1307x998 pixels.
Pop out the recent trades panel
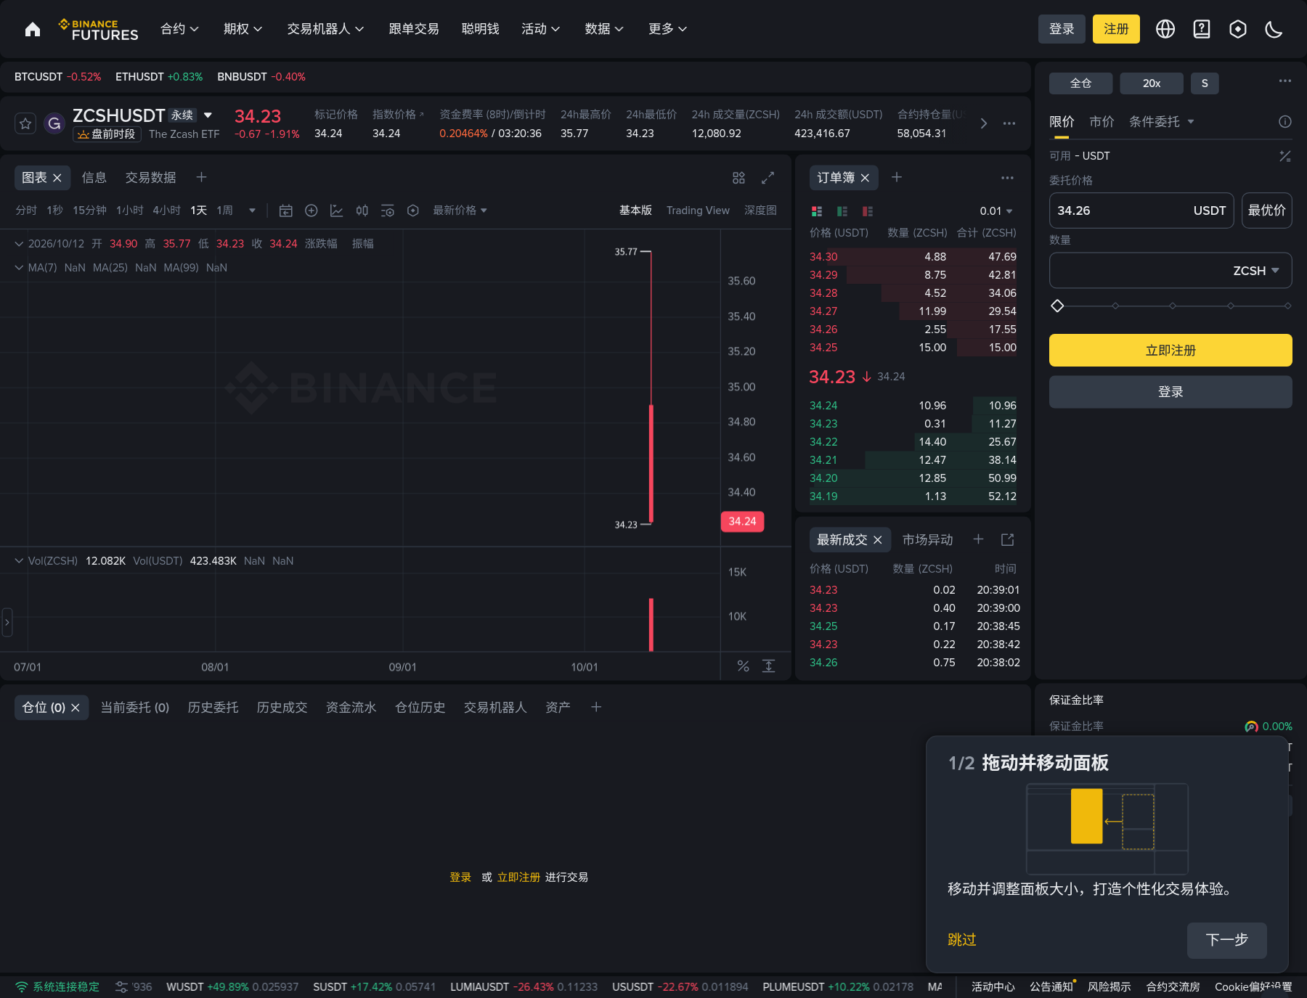(1008, 539)
